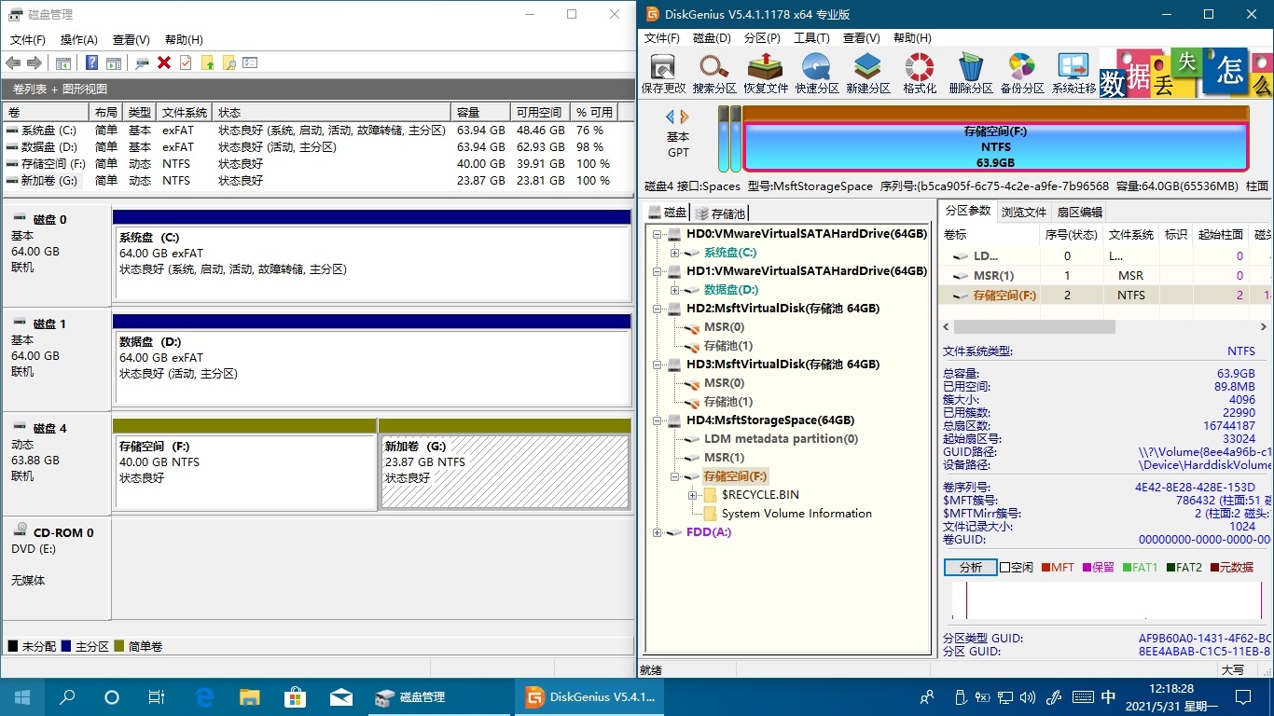Click folder with magnifier icon in Disk Management

pos(228,62)
